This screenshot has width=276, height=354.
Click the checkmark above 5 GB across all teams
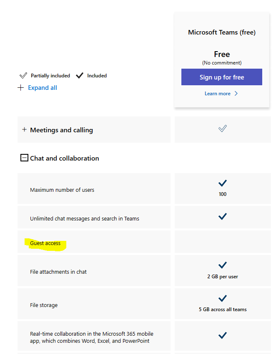pos(223,298)
